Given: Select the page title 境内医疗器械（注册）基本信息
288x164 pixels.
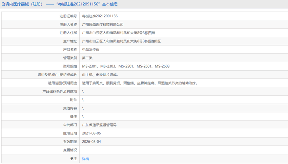Looking at the screenshot, I should tap(62, 4).
